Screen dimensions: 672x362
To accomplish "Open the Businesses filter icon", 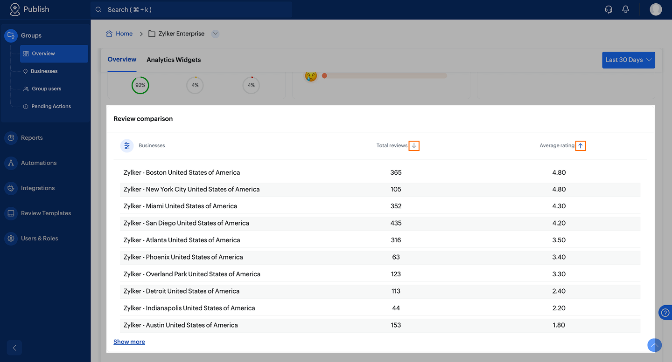I will point(127,146).
